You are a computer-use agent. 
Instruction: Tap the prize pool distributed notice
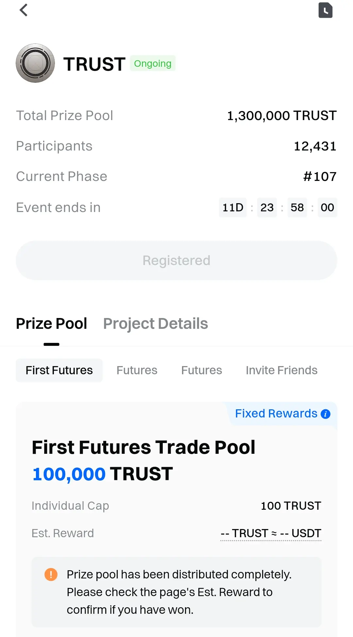coord(176,592)
